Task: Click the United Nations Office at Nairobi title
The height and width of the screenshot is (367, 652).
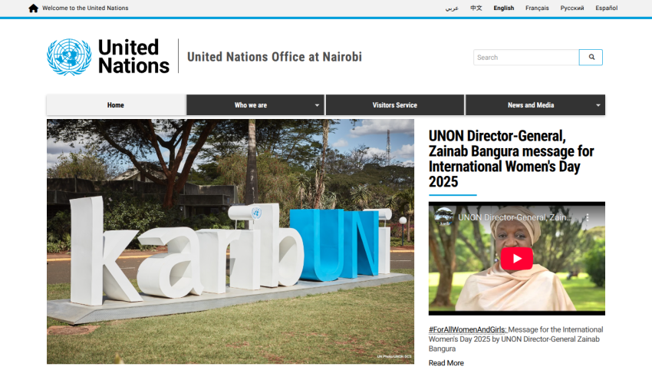Action: click(x=275, y=57)
